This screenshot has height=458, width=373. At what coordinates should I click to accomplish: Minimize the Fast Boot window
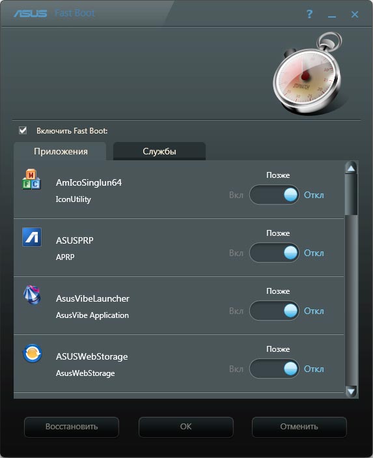332,17
